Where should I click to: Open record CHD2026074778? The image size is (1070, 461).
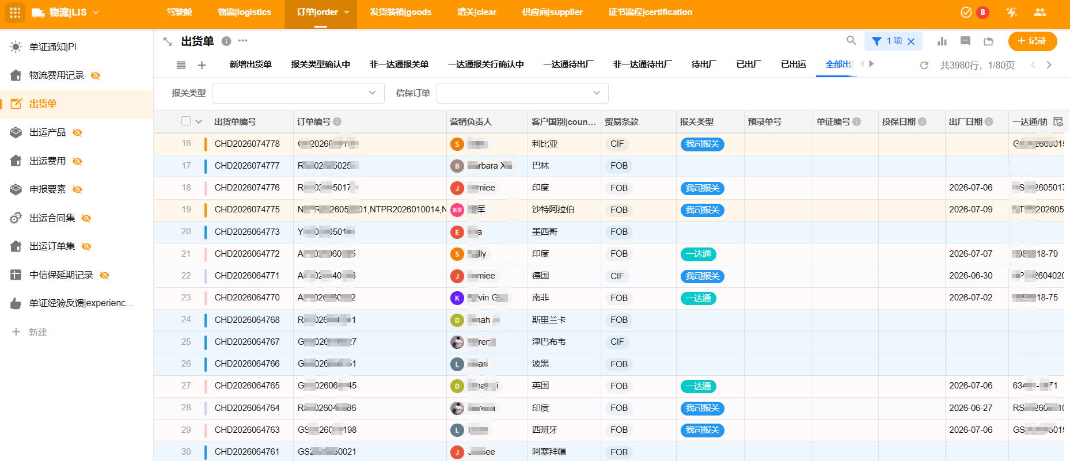click(247, 144)
